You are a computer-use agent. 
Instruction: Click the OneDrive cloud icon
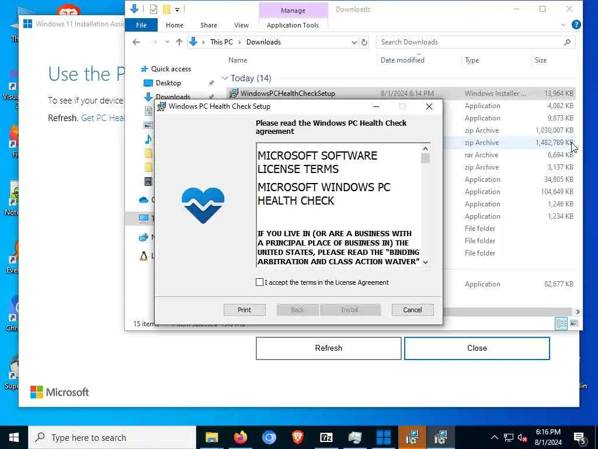(144, 200)
